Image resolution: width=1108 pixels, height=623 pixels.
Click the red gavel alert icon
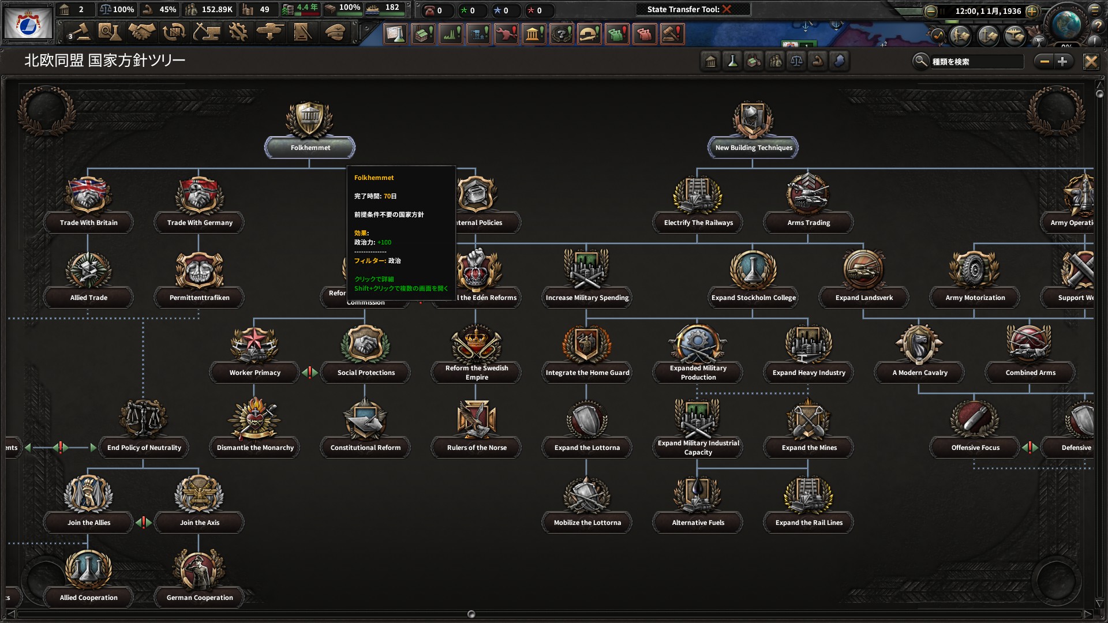(x=672, y=34)
